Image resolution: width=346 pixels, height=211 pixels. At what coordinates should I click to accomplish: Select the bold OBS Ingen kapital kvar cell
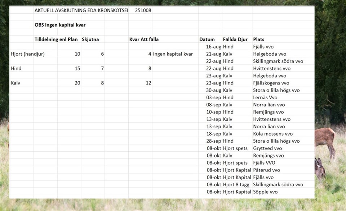click(60, 25)
